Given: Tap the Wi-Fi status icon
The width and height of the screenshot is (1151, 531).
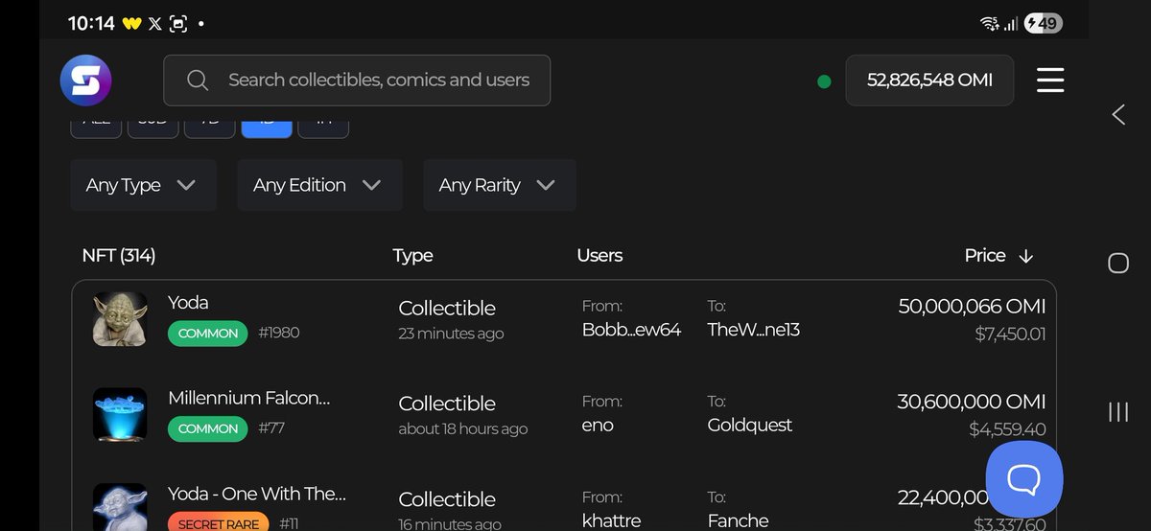Looking at the screenshot, I should click(989, 24).
